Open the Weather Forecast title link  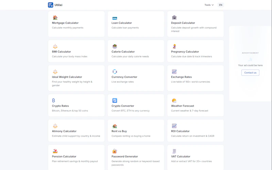183,106
